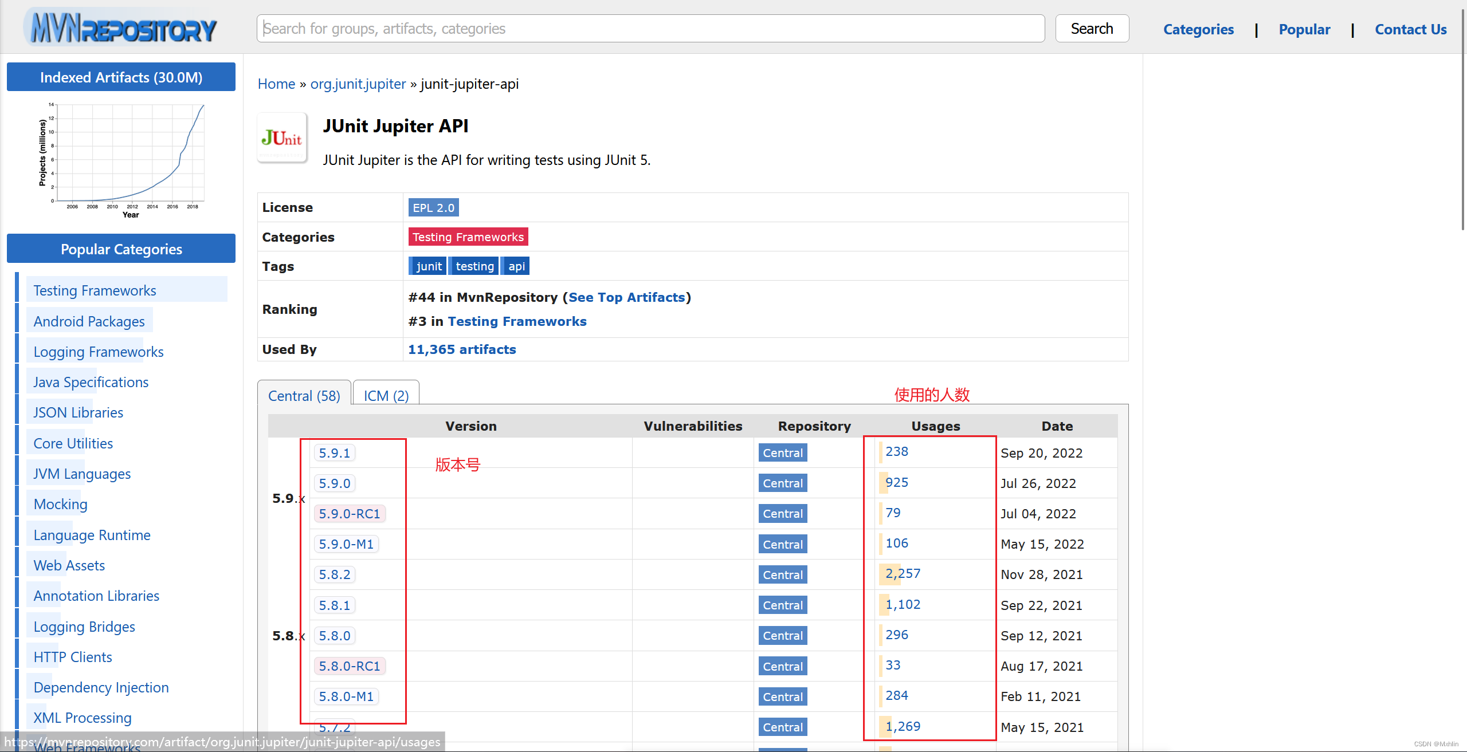Viewport: 1467px width, 752px height.
Task: Open the 106 usages link
Action: [x=897, y=543]
